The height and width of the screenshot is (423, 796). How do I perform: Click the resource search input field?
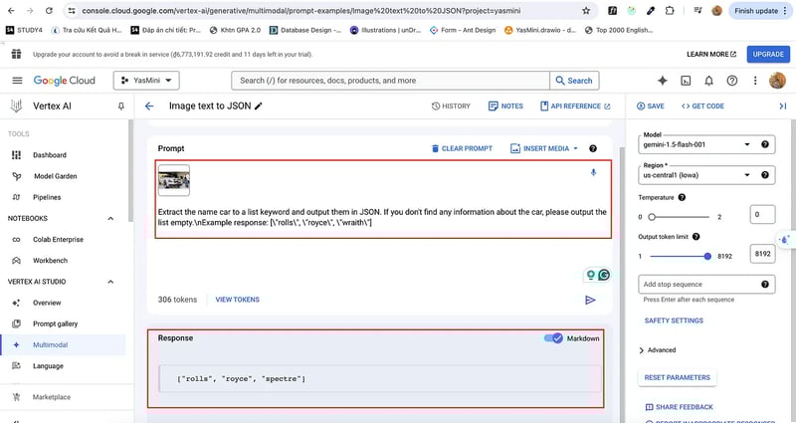point(390,81)
